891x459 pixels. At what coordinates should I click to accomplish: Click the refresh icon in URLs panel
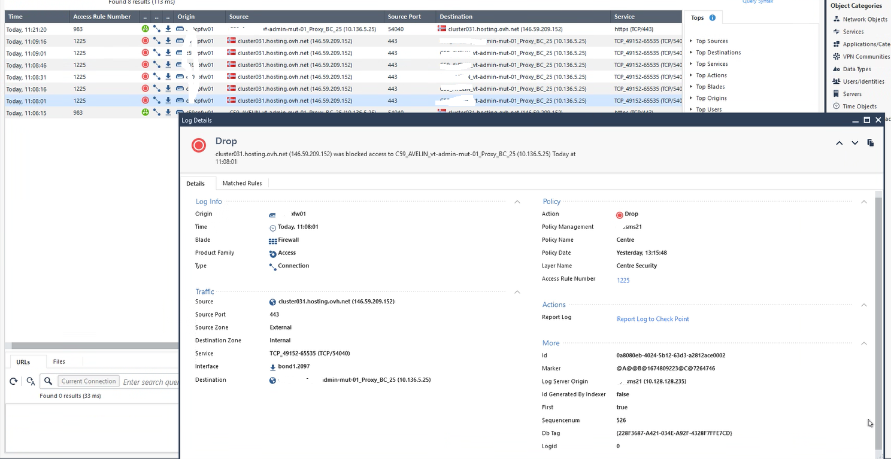tap(13, 381)
